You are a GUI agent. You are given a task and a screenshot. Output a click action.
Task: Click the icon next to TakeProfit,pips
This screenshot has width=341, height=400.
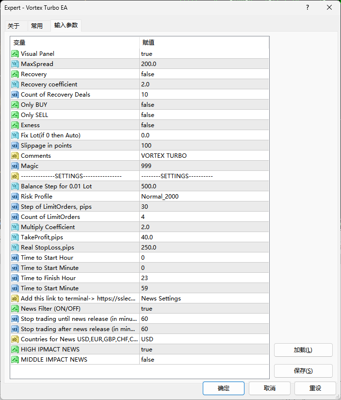point(15,237)
